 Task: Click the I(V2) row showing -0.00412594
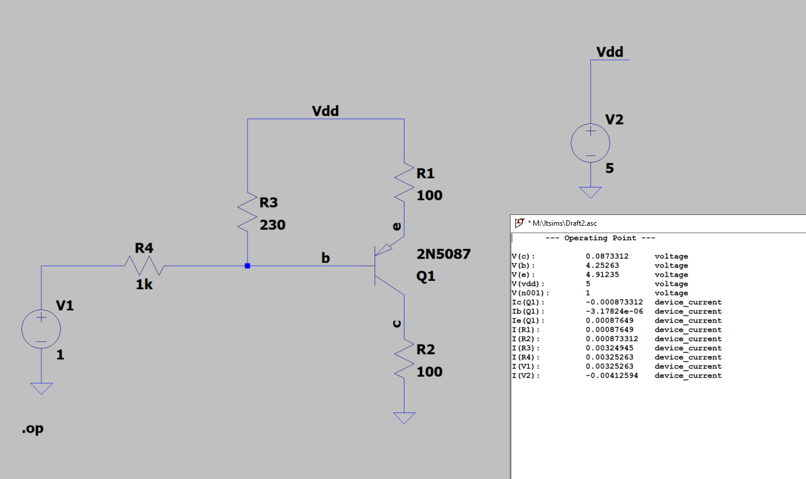(x=617, y=375)
